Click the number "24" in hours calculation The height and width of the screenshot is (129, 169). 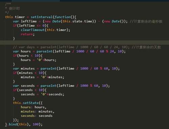coord(112,51)
